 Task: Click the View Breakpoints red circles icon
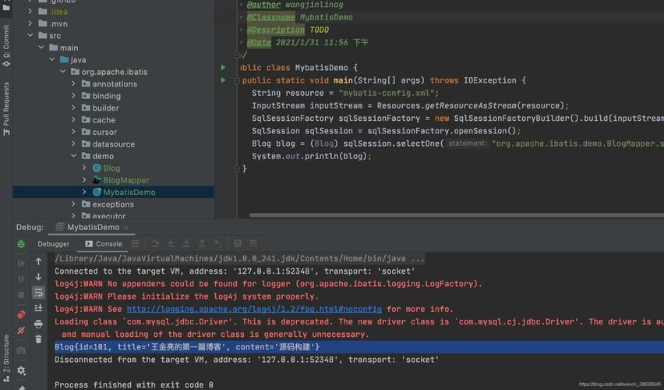pos(21,314)
